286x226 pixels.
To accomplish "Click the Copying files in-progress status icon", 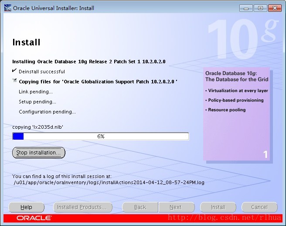I will pos(14,80).
